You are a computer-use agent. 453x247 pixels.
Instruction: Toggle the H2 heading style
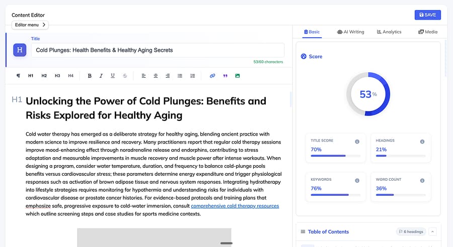[x=44, y=76]
